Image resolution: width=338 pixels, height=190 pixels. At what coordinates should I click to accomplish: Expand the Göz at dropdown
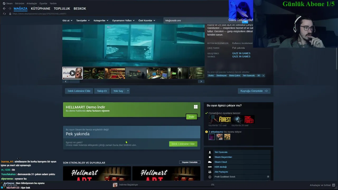(x=67, y=20)
